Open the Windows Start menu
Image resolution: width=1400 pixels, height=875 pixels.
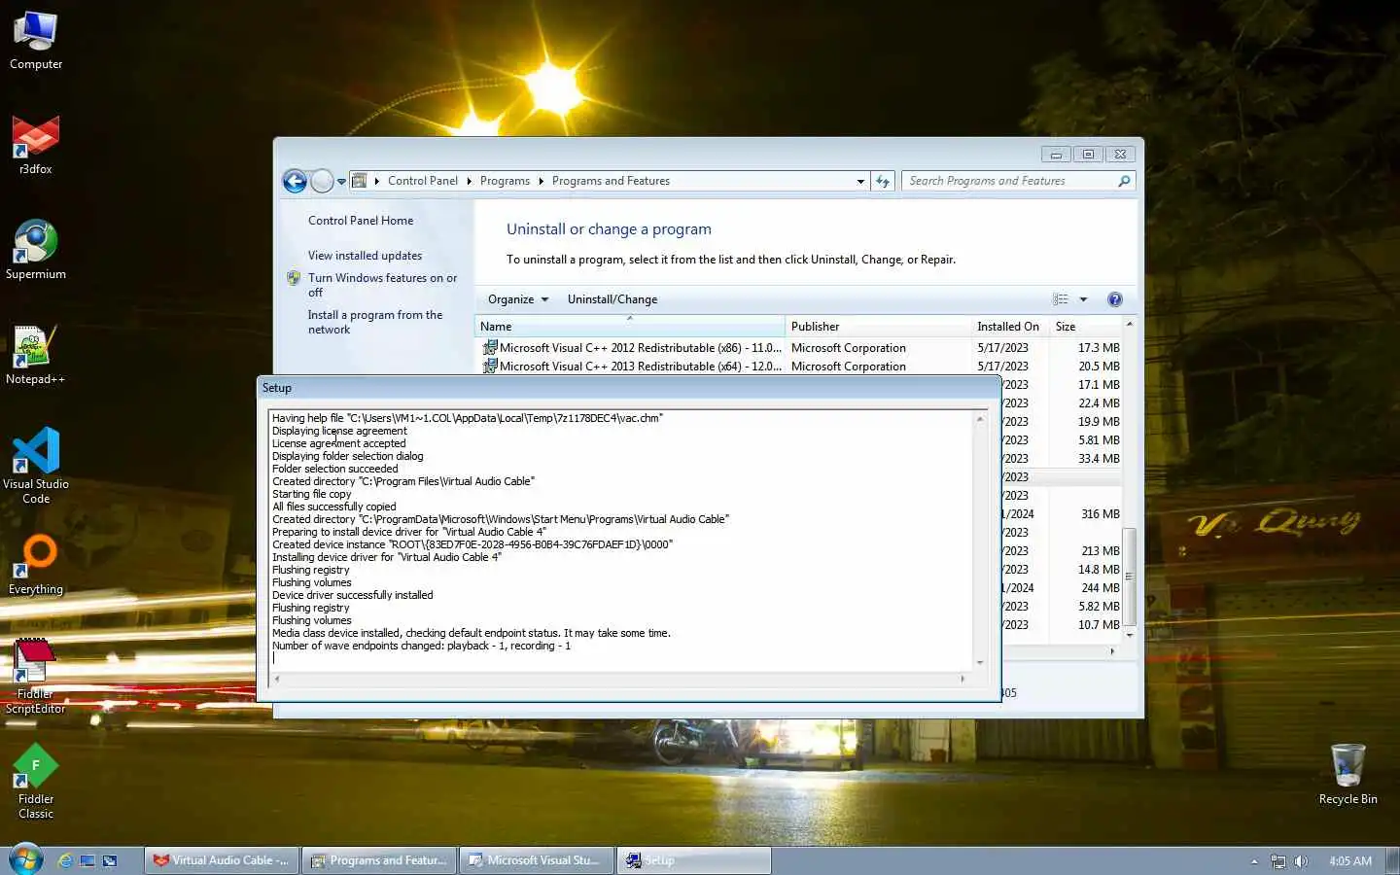[25, 860]
